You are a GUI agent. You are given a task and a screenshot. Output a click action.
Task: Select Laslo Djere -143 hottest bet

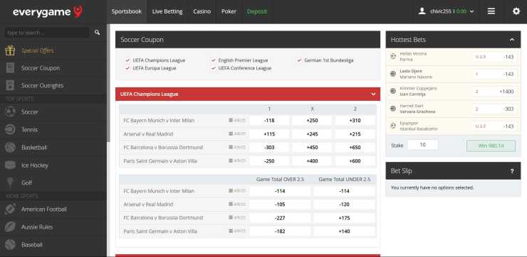click(x=495, y=74)
